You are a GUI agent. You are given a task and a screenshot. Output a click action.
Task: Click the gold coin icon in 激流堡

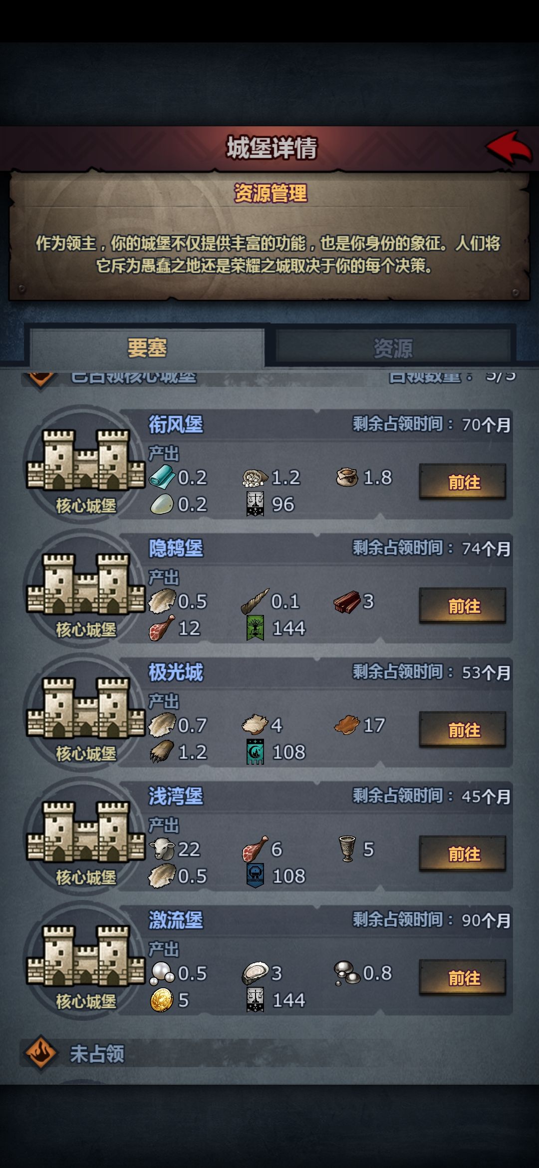(162, 1000)
